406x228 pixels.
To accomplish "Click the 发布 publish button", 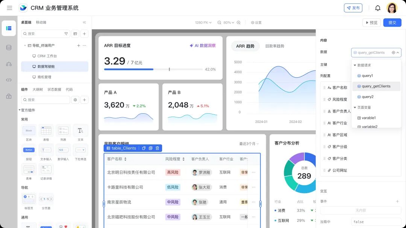I will (353, 8).
